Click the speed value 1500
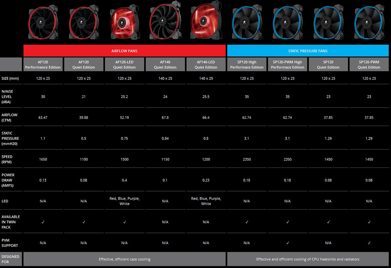The height and width of the screenshot is (268, 391). [x=125, y=159]
